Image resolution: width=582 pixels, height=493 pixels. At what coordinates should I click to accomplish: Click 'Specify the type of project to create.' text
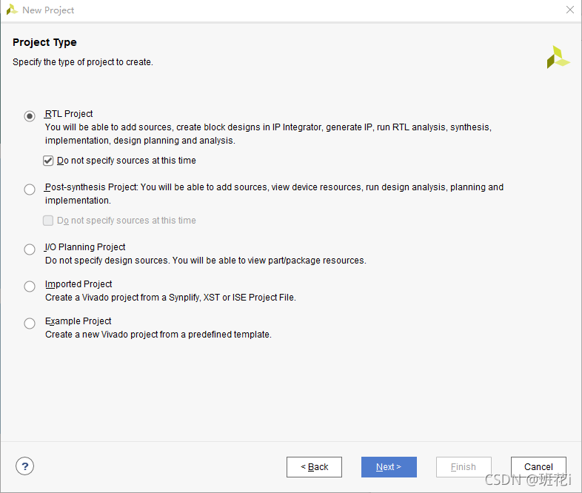[83, 62]
